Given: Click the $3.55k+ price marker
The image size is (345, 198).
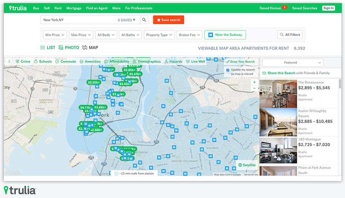Looking at the screenshot, I should 94,82.
